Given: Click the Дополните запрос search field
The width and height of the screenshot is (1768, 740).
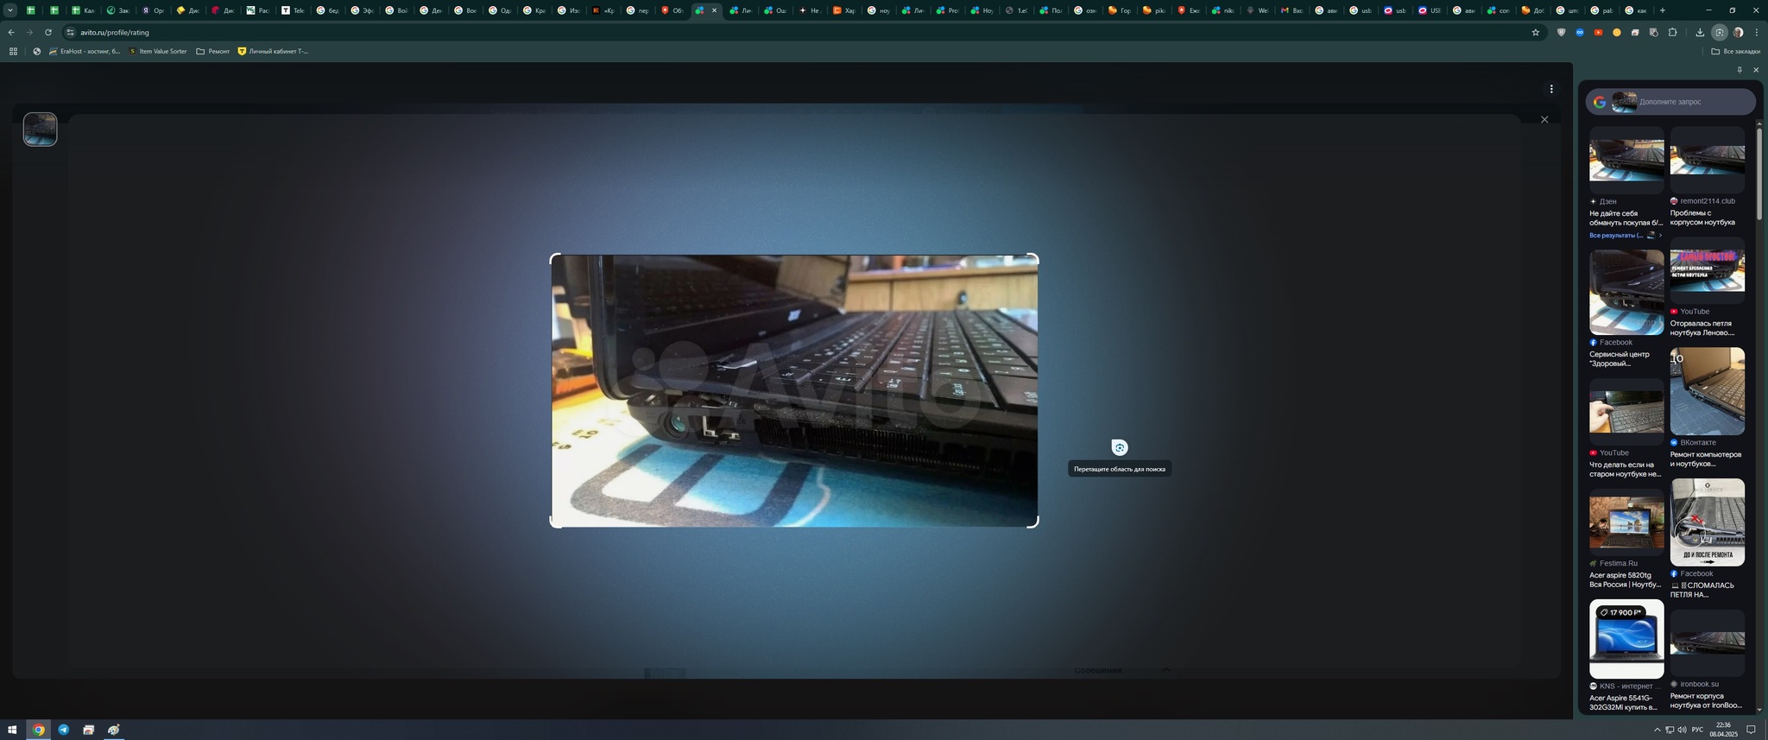Looking at the screenshot, I should coord(1683,102).
